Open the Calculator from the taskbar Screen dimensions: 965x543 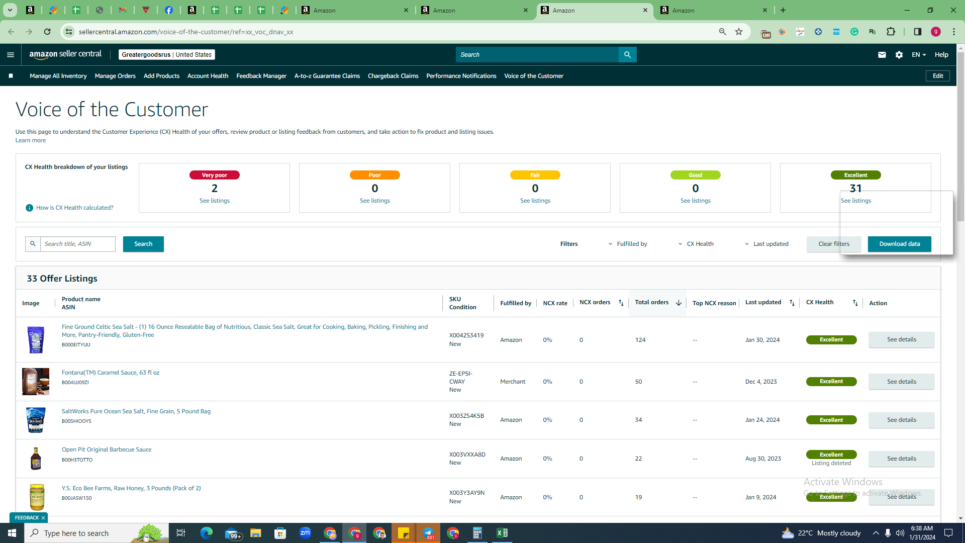[x=477, y=533]
